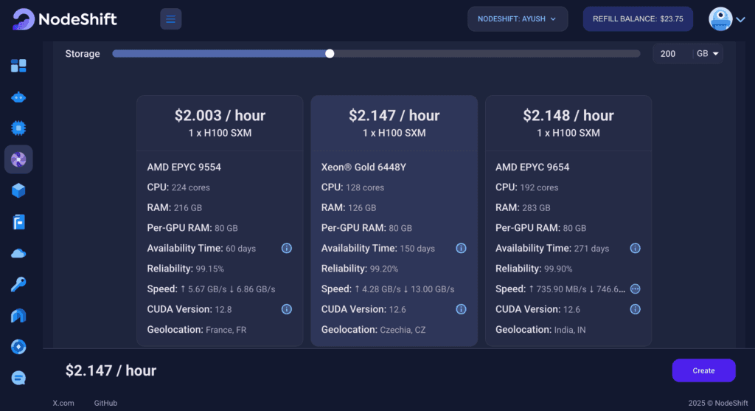
Task: Expand the NODESHIFT: AYUSH account dropdown
Action: click(517, 19)
